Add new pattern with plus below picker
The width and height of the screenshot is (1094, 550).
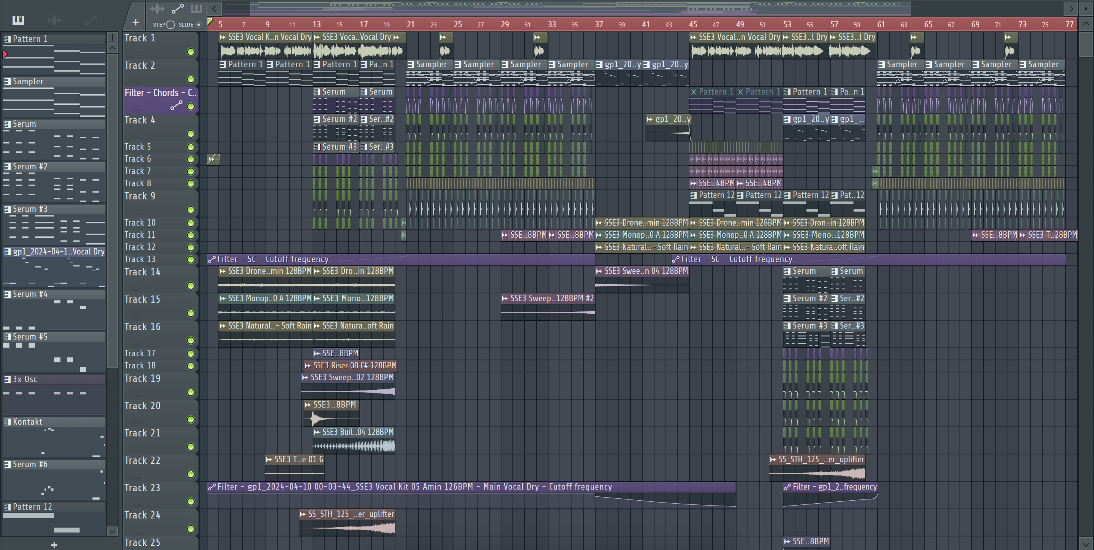click(x=54, y=545)
